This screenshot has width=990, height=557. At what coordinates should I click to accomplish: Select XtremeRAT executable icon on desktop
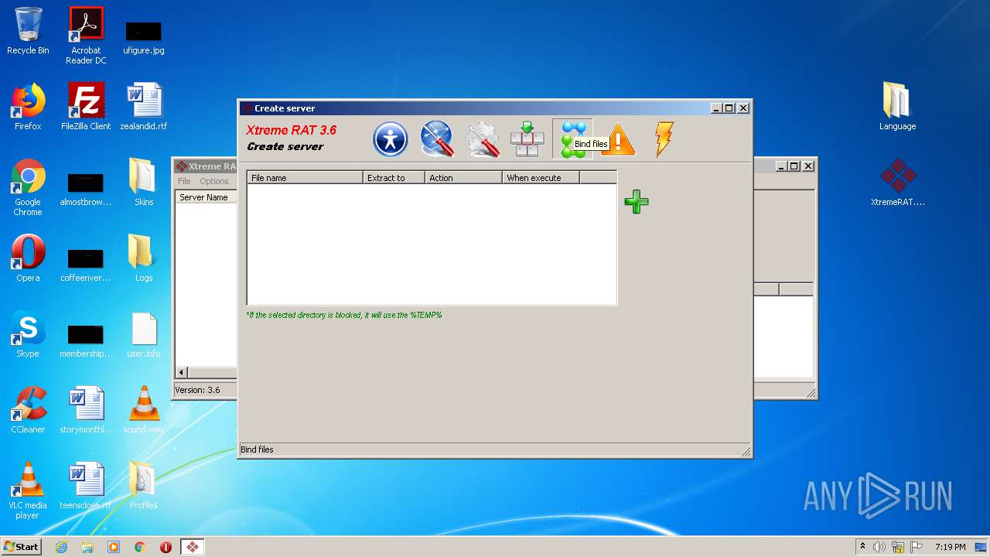coord(898,183)
